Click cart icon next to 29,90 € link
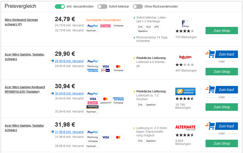The width and height of the screenshot is (243, 153). 52,61
